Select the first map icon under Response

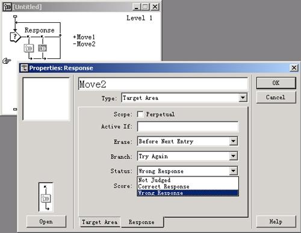(x=29, y=48)
